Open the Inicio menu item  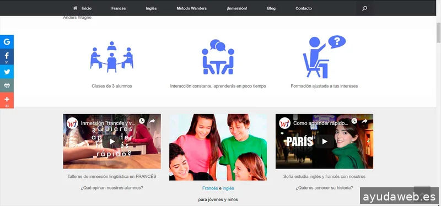[87, 8]
